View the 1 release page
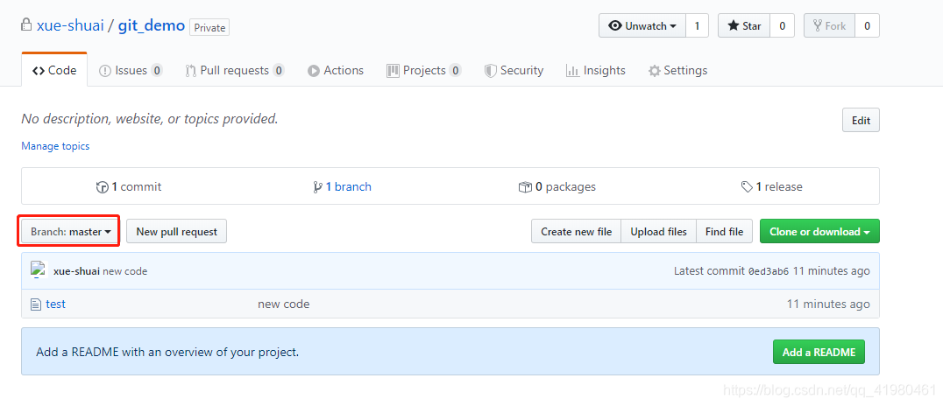 [771, 186]
